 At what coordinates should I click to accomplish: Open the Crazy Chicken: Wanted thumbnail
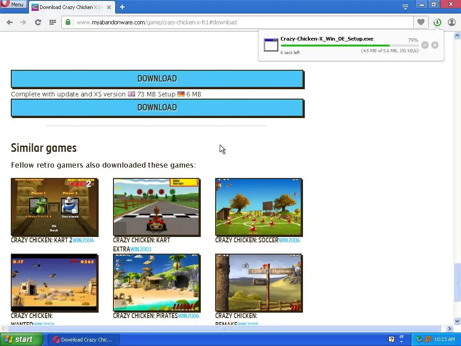(x=54, y=283)
